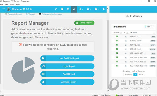The width and height of the screenshot is (157, 96).
Task: Select listener 192.168.20.123:990 address
Action: [138, 57]
